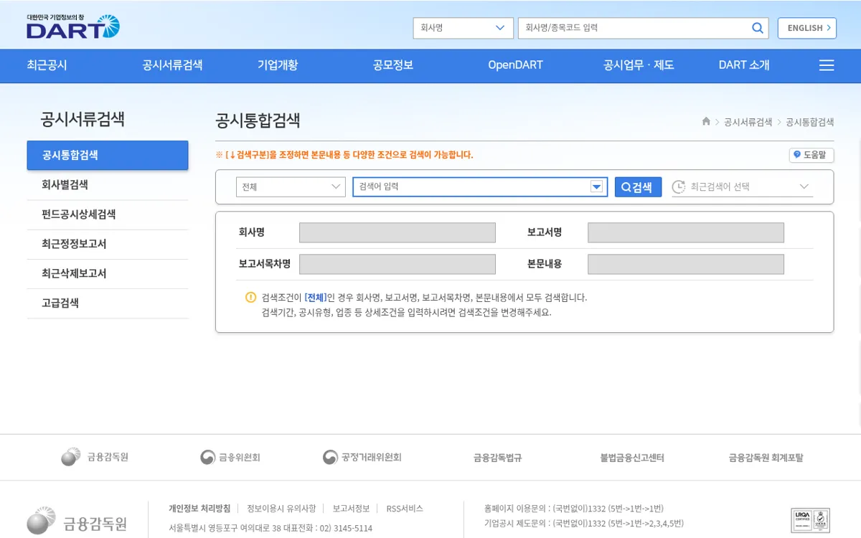Click the 도움말 help button

[x=811, y=155]
